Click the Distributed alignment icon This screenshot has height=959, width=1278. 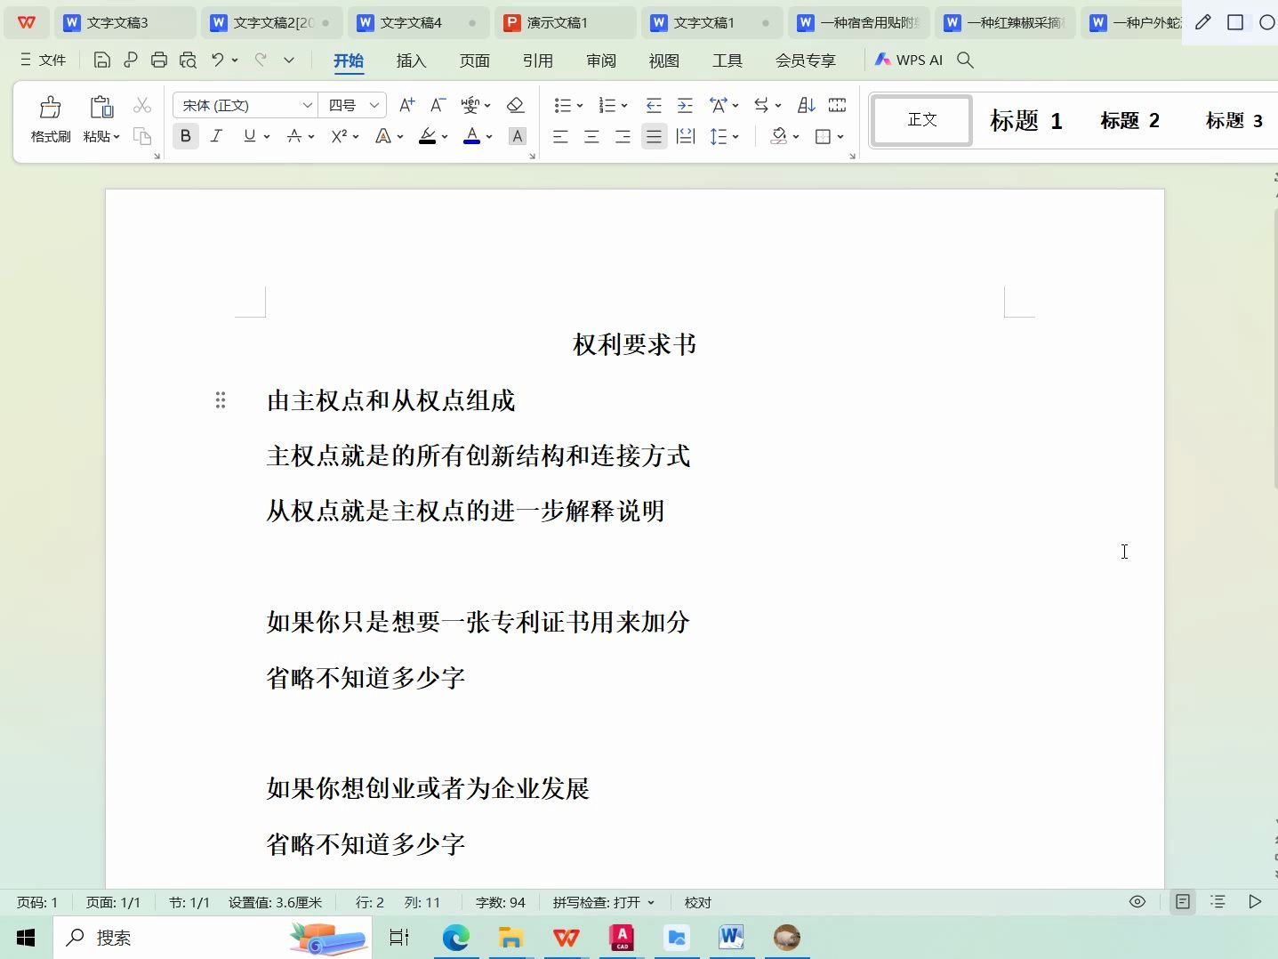(x=685, y=136)
